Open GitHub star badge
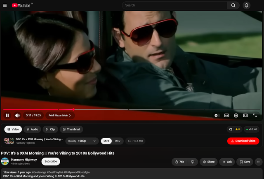Screen dimensions: 264x179 tap(234, 129)
